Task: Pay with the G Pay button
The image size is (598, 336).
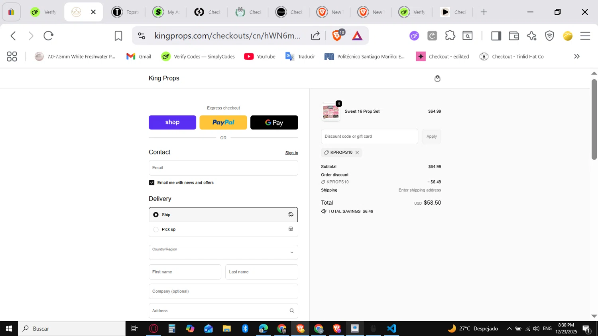Action: [x=274, y=123]
